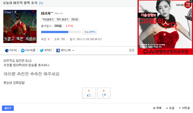Click the thumbs-down dislike icon
This screenshot has width=193, height=113.
(x=104, y=95)
